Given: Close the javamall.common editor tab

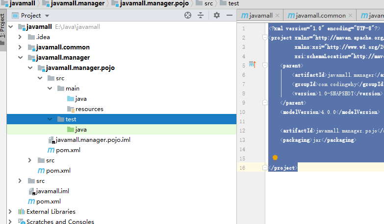Looking at the screenshot, I should click(x=351, y=15).
